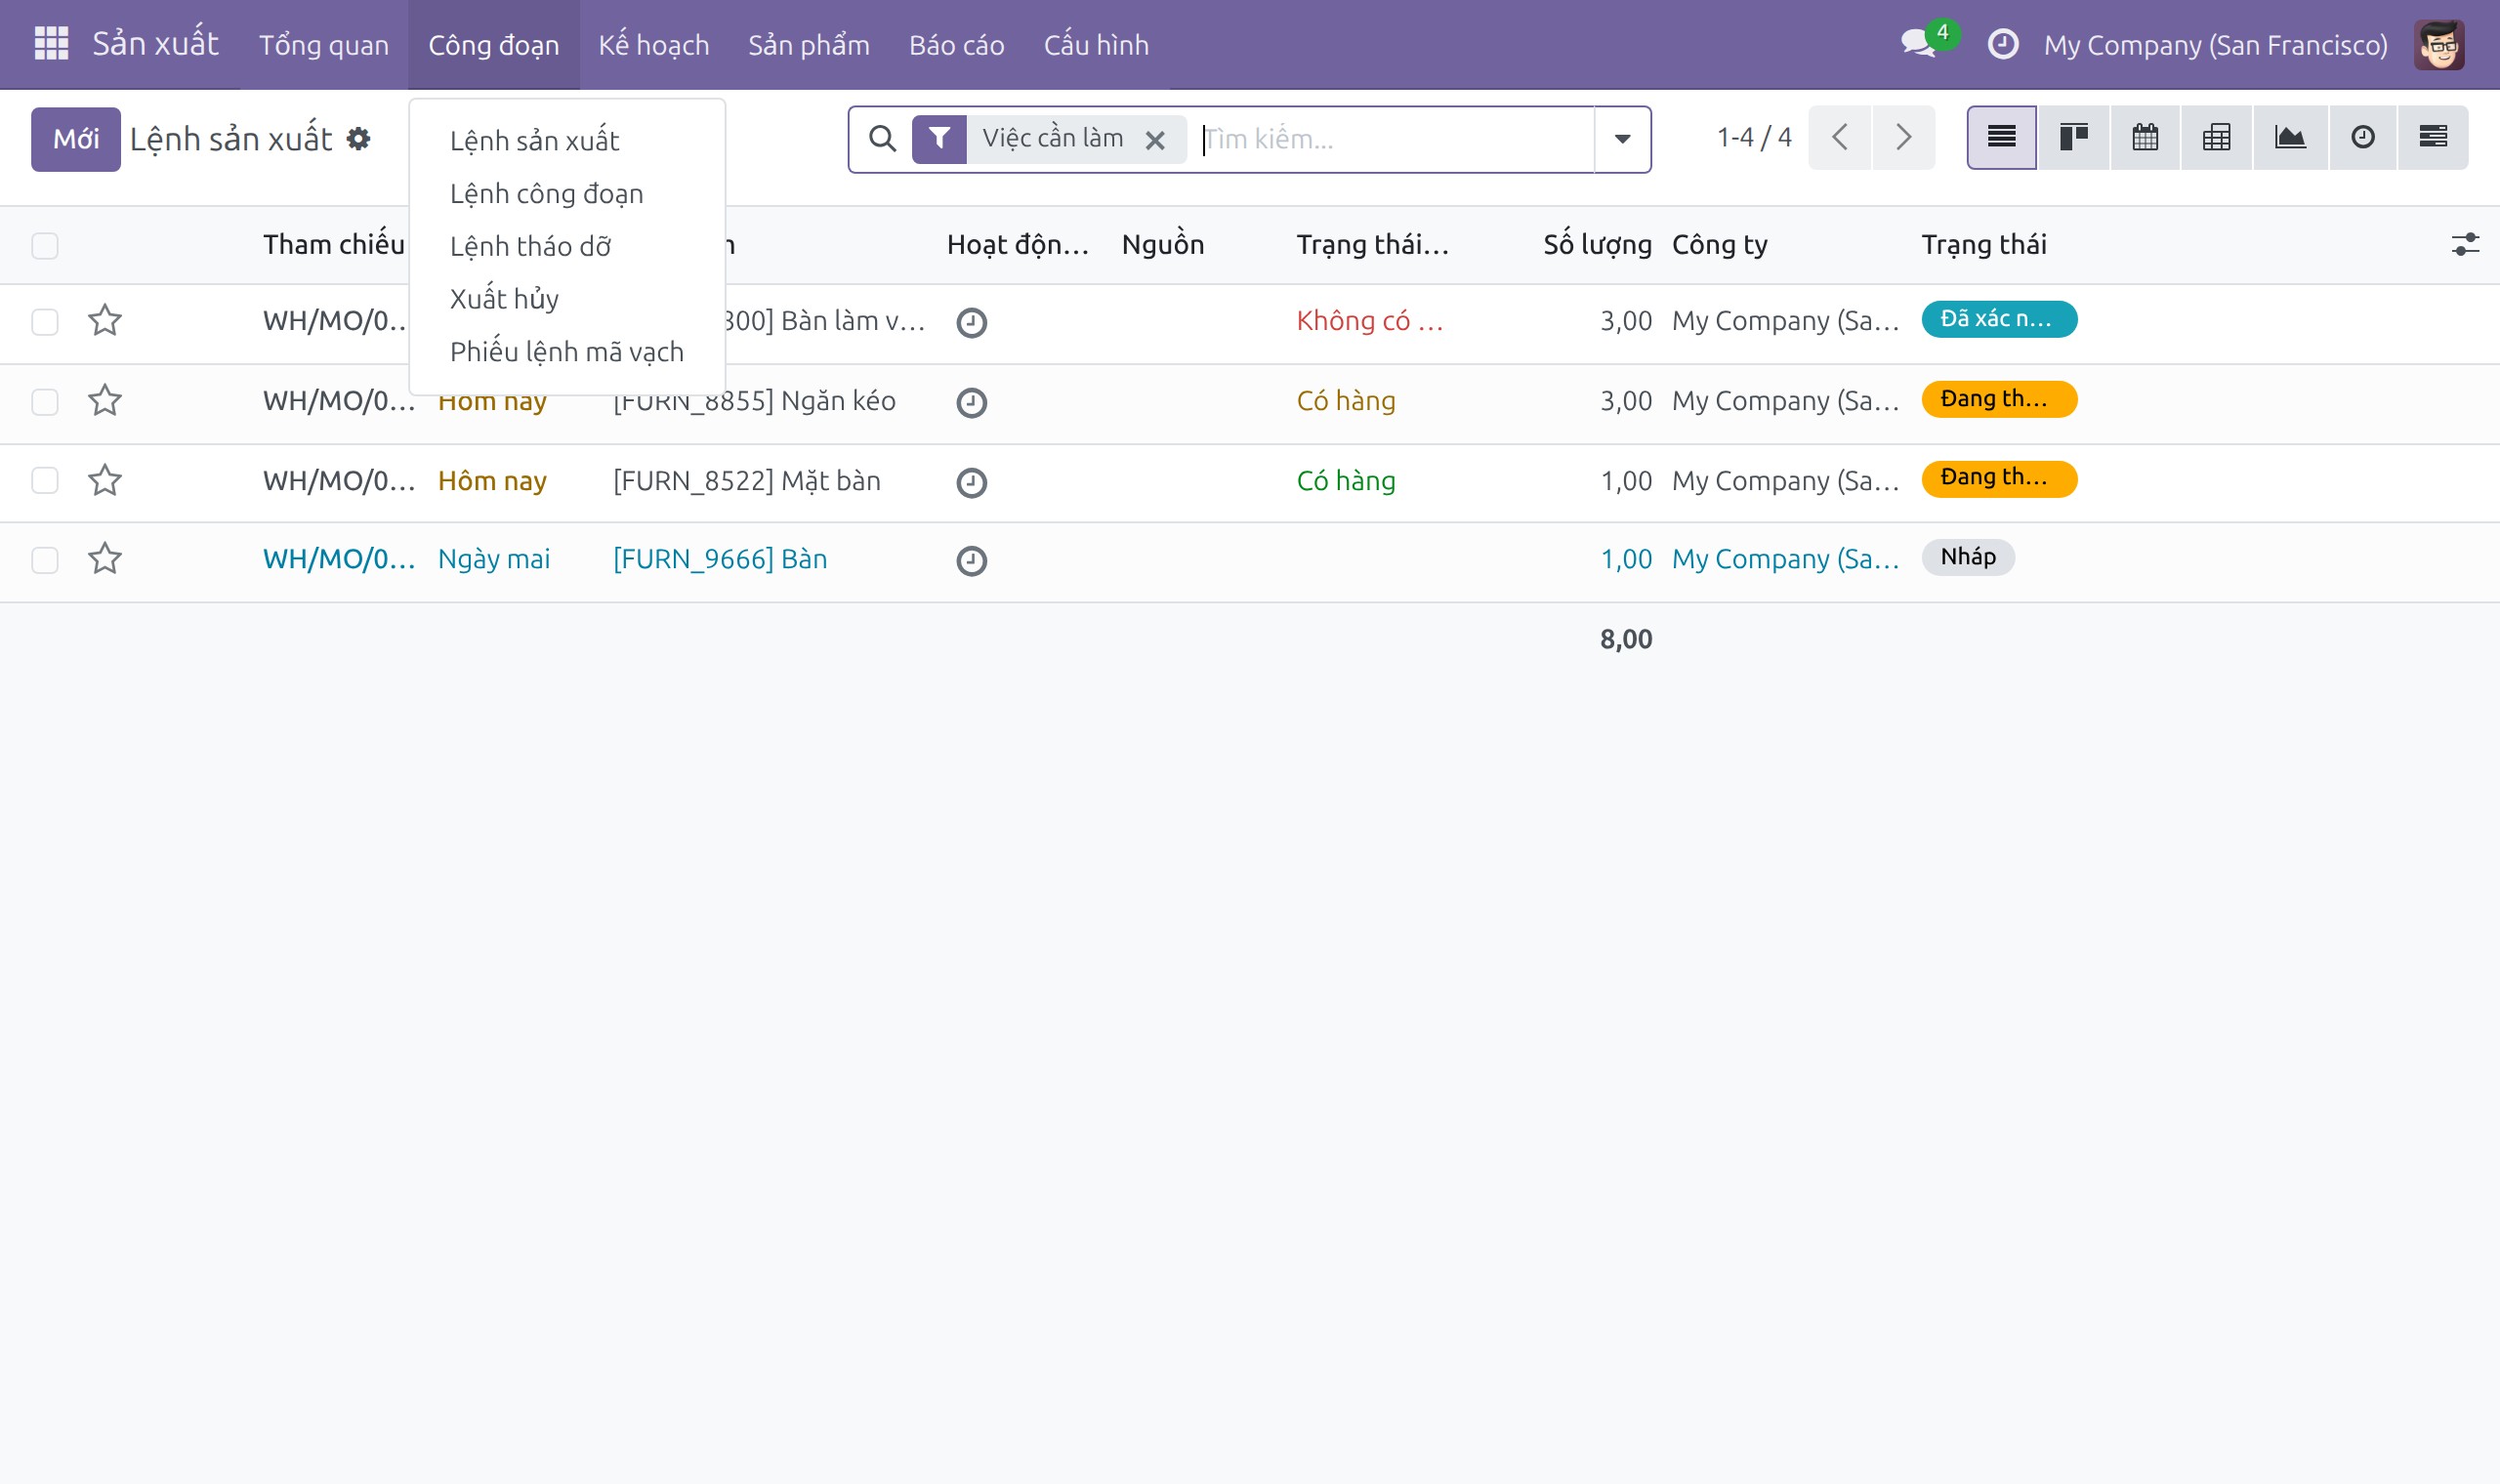Star the FURN_9666 Bàn order as favorite

tap(105, 558)
